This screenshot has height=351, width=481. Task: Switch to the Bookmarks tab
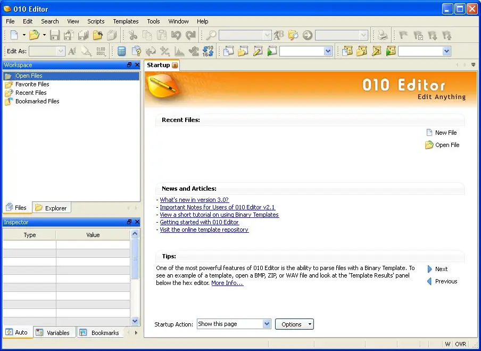[100, 332]
